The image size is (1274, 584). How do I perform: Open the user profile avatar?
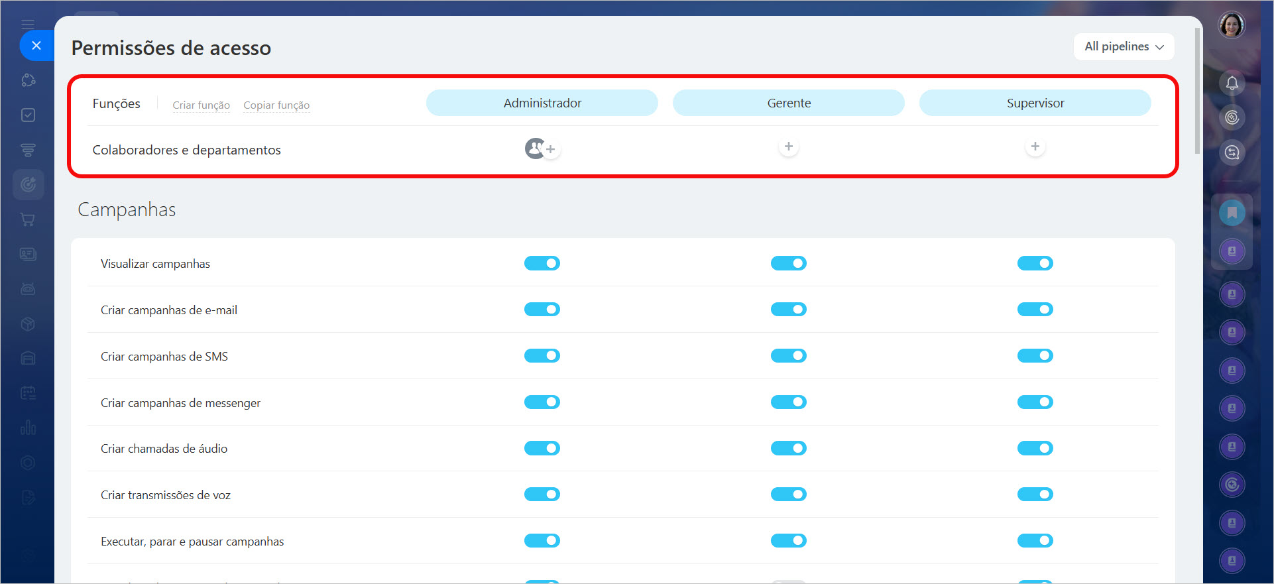click(1232, 25)
